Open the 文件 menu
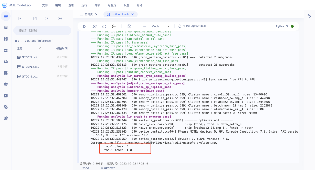Screen dimensions: 315x170 tap(45, 6)
